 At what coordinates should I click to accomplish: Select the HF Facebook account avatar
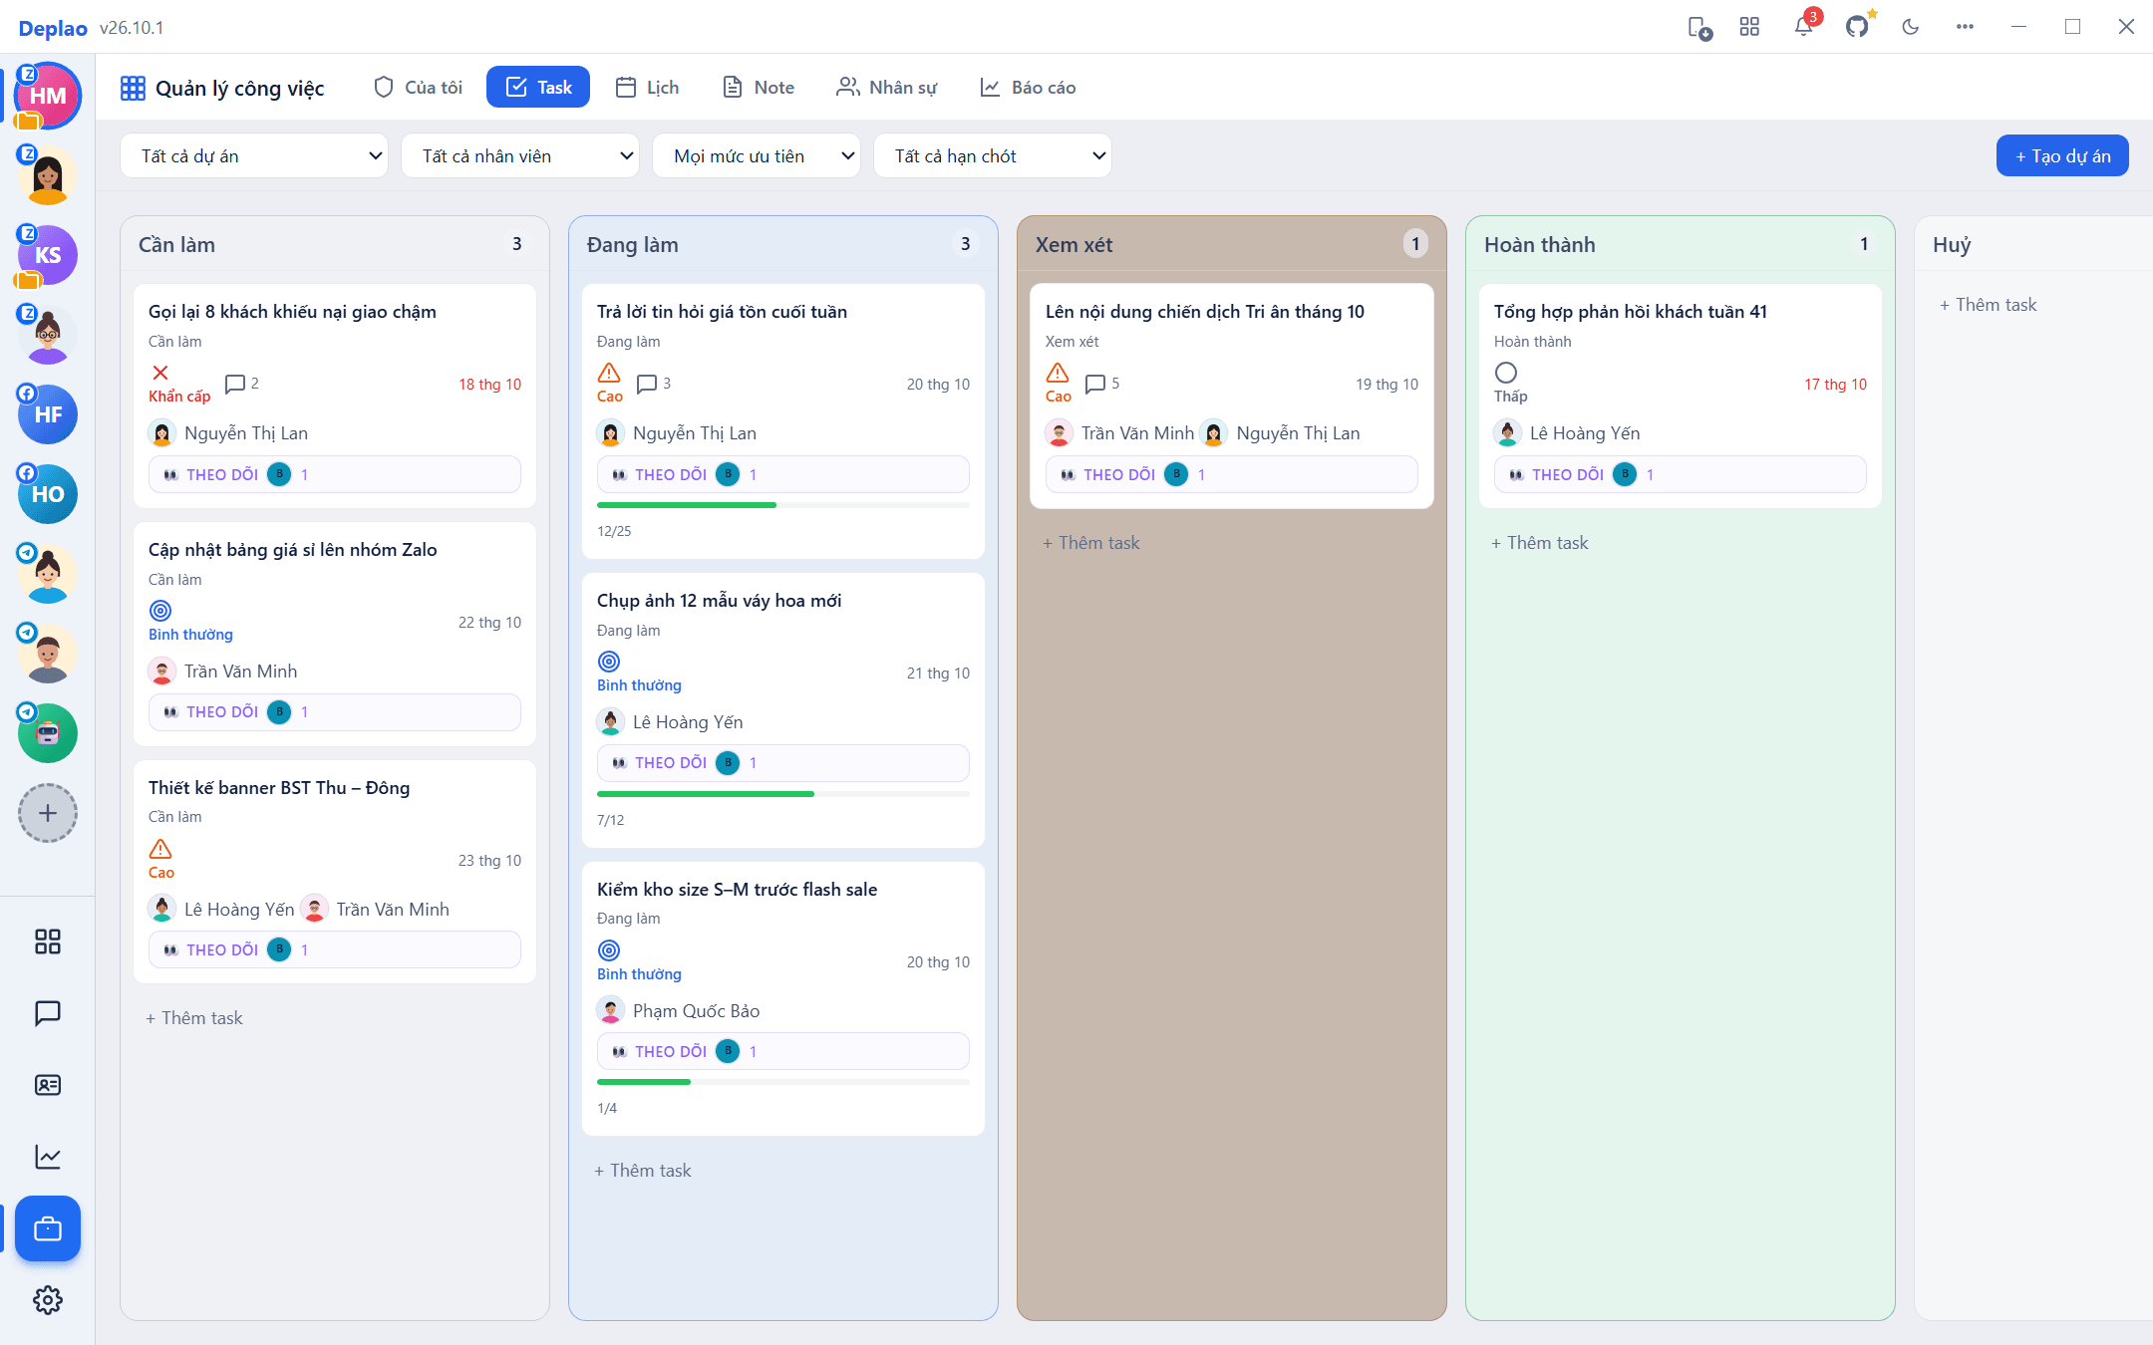click(48, 414)
